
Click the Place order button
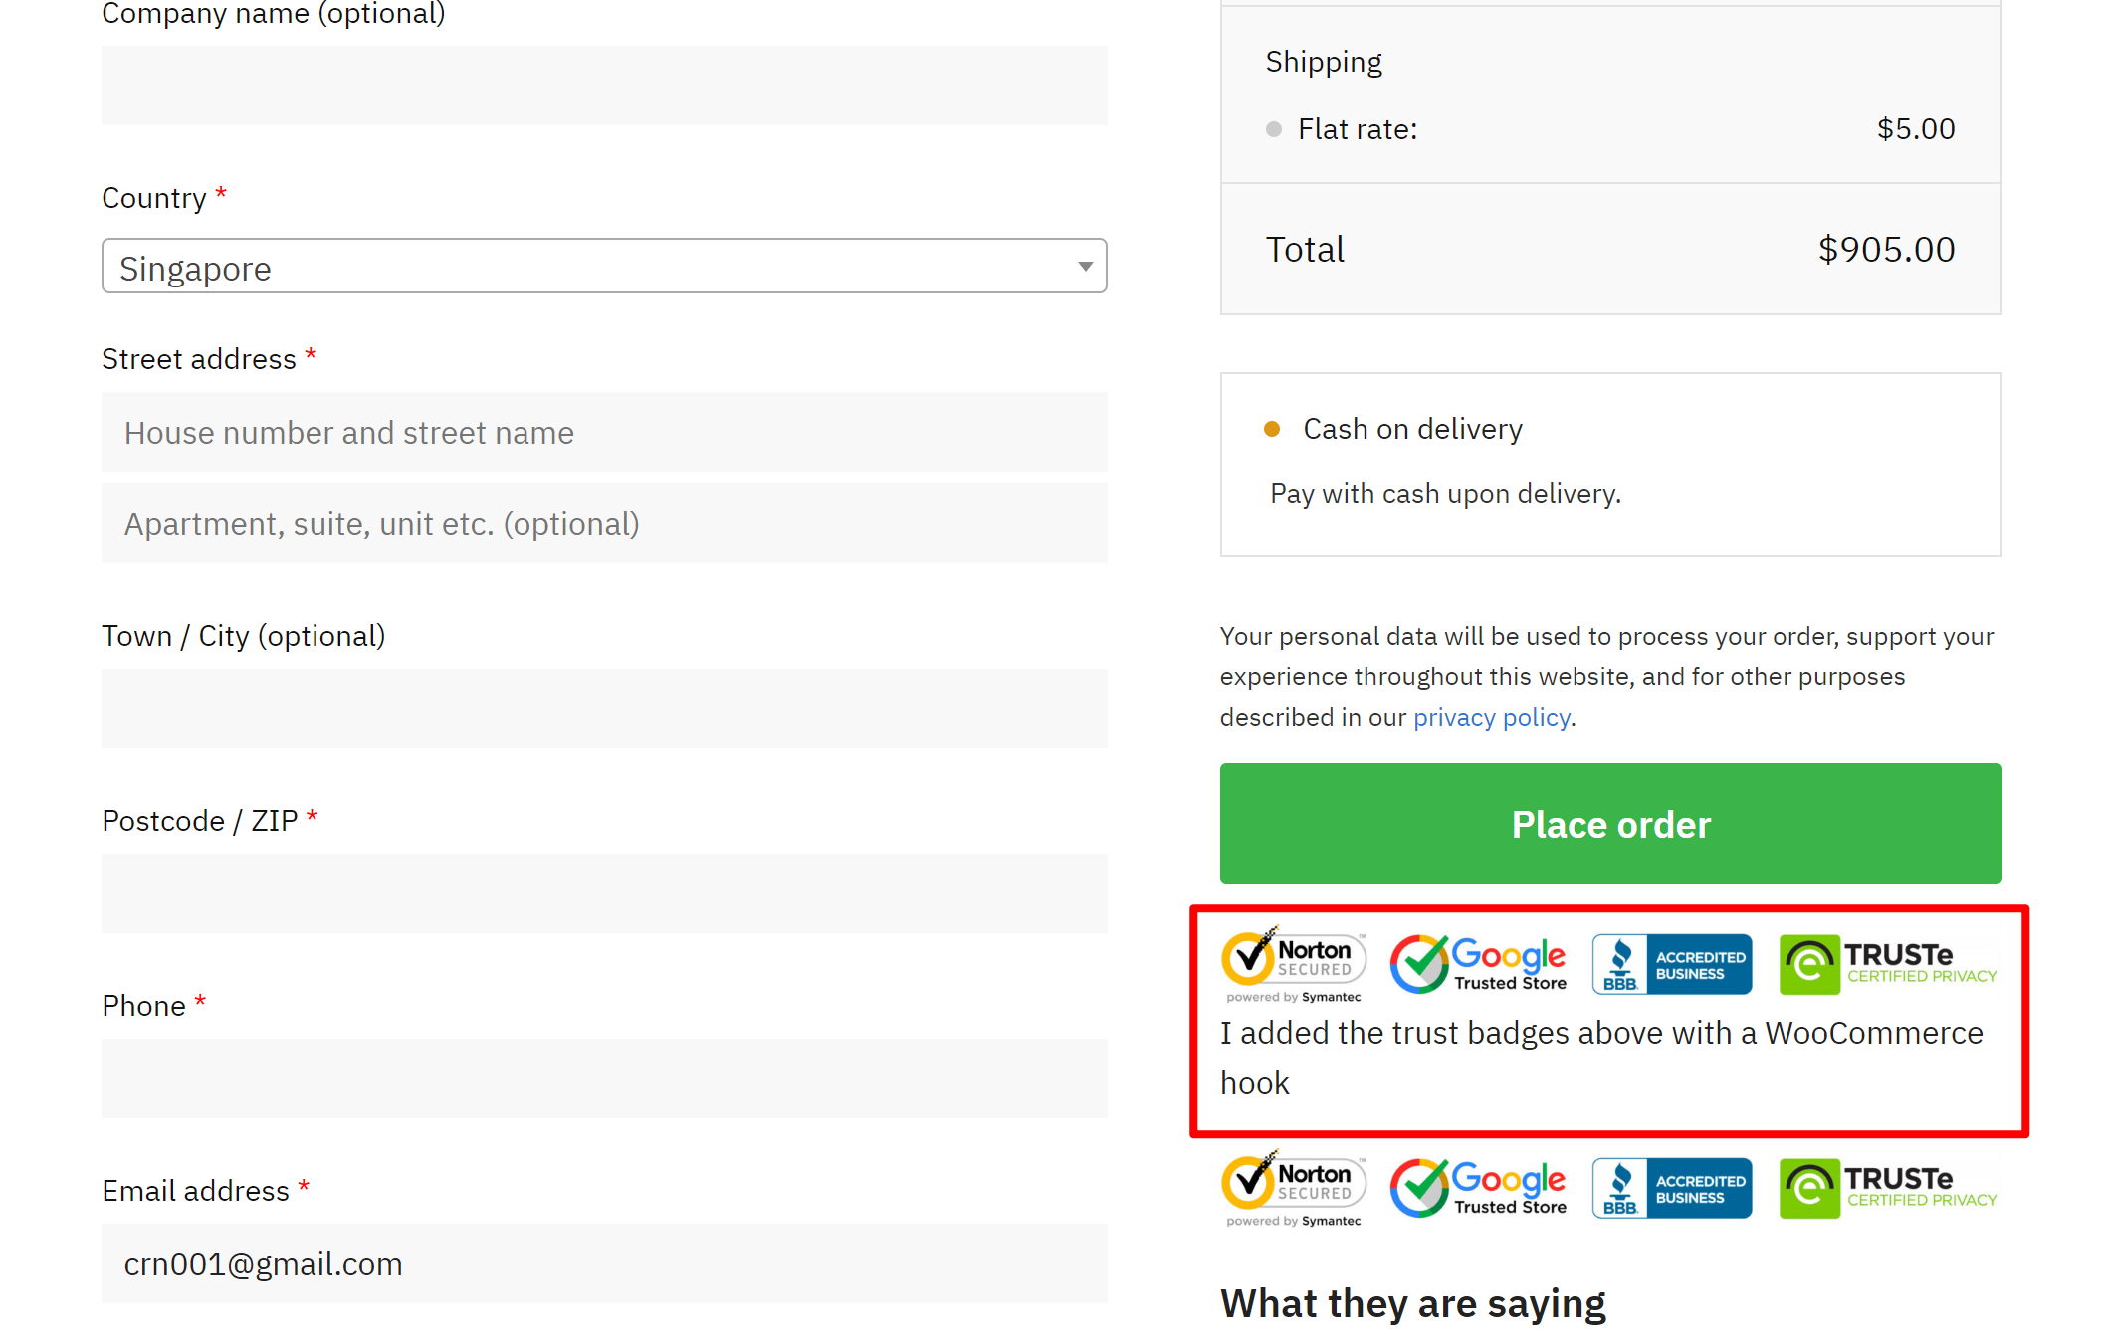pyautogui.click(x=1611, y=823)
